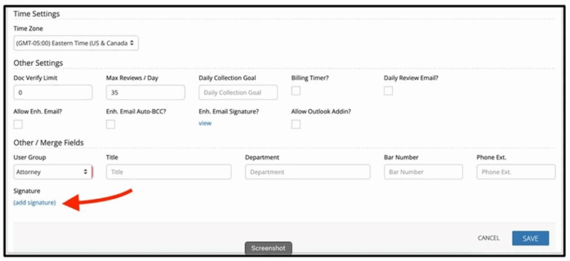Click the CANCEL button

[x=488, y=238]
